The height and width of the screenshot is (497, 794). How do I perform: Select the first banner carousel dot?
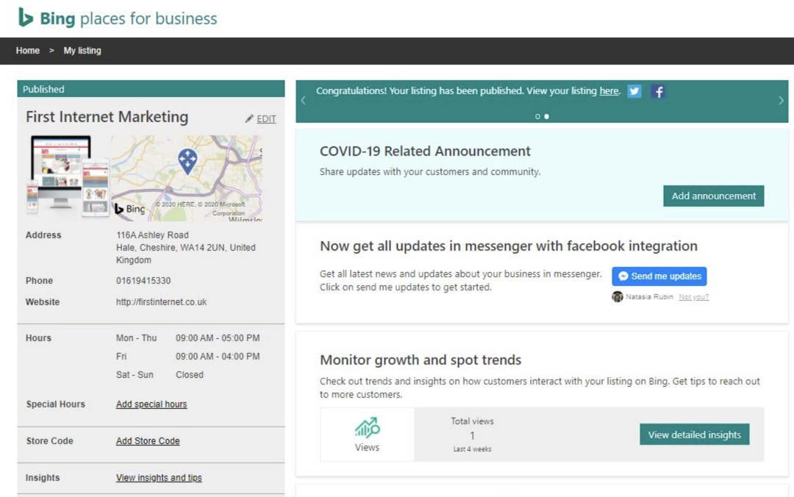537,116
